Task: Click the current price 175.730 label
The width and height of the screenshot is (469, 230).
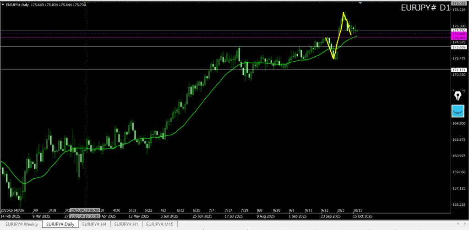Action: [459, 31]
